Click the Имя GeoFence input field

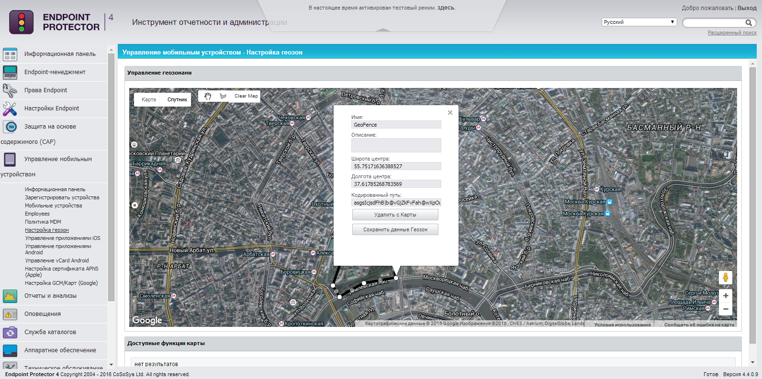coord(396,125)
